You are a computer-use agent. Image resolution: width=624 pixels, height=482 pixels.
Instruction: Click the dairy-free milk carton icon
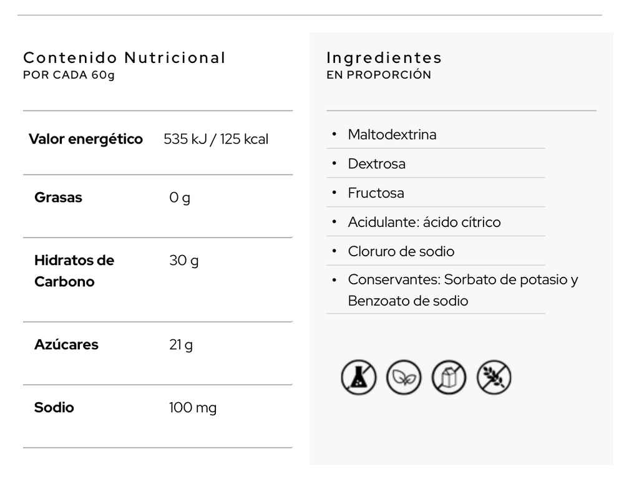coord(449,378)
